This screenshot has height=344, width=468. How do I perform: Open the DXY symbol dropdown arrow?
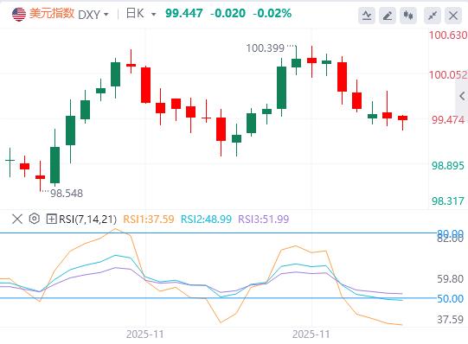coord(106,15)
